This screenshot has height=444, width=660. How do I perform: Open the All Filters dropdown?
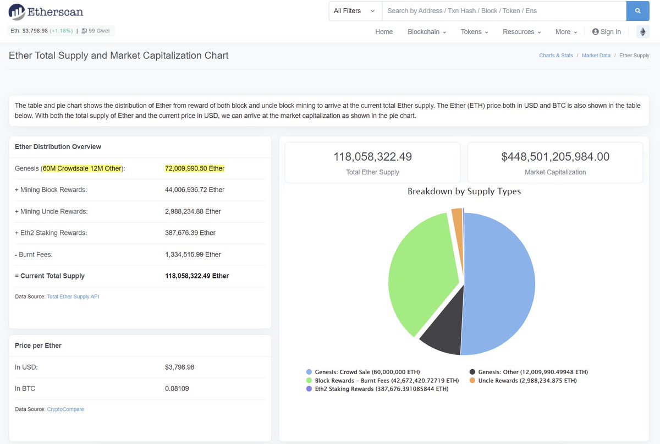[x=355, y=11]
